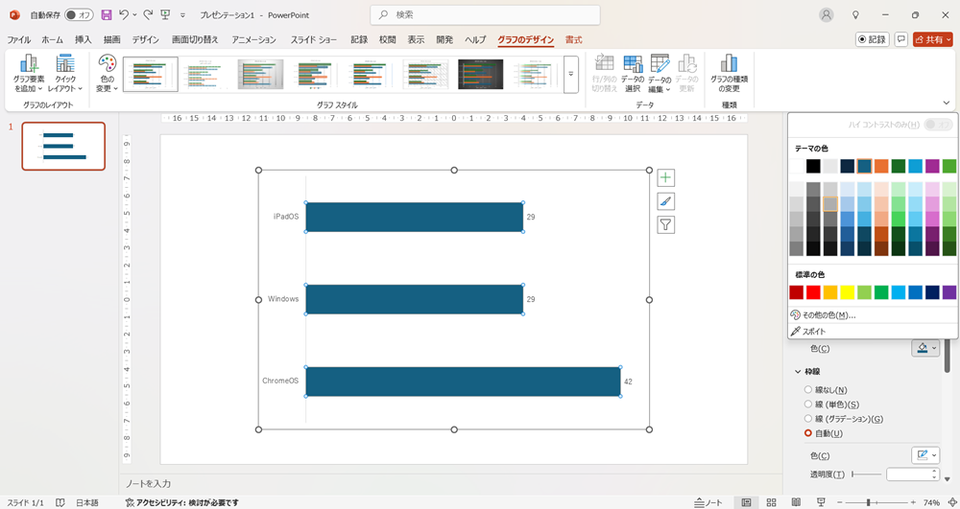
Task: Click the chart elements plus button
Action: click(665, 177)
